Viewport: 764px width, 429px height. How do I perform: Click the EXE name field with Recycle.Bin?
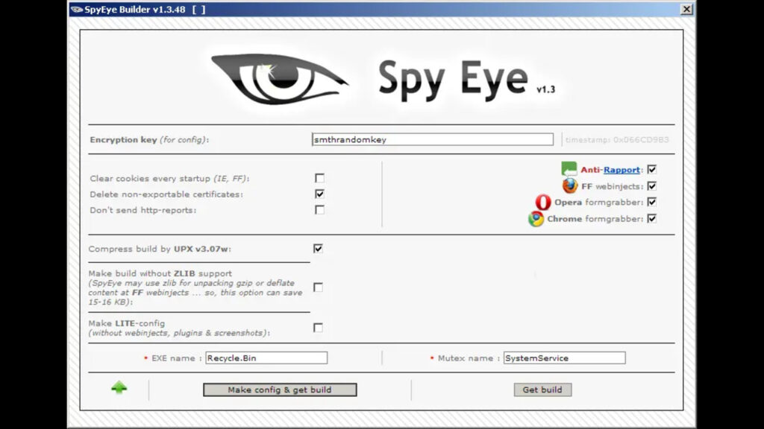coord(266,358)
